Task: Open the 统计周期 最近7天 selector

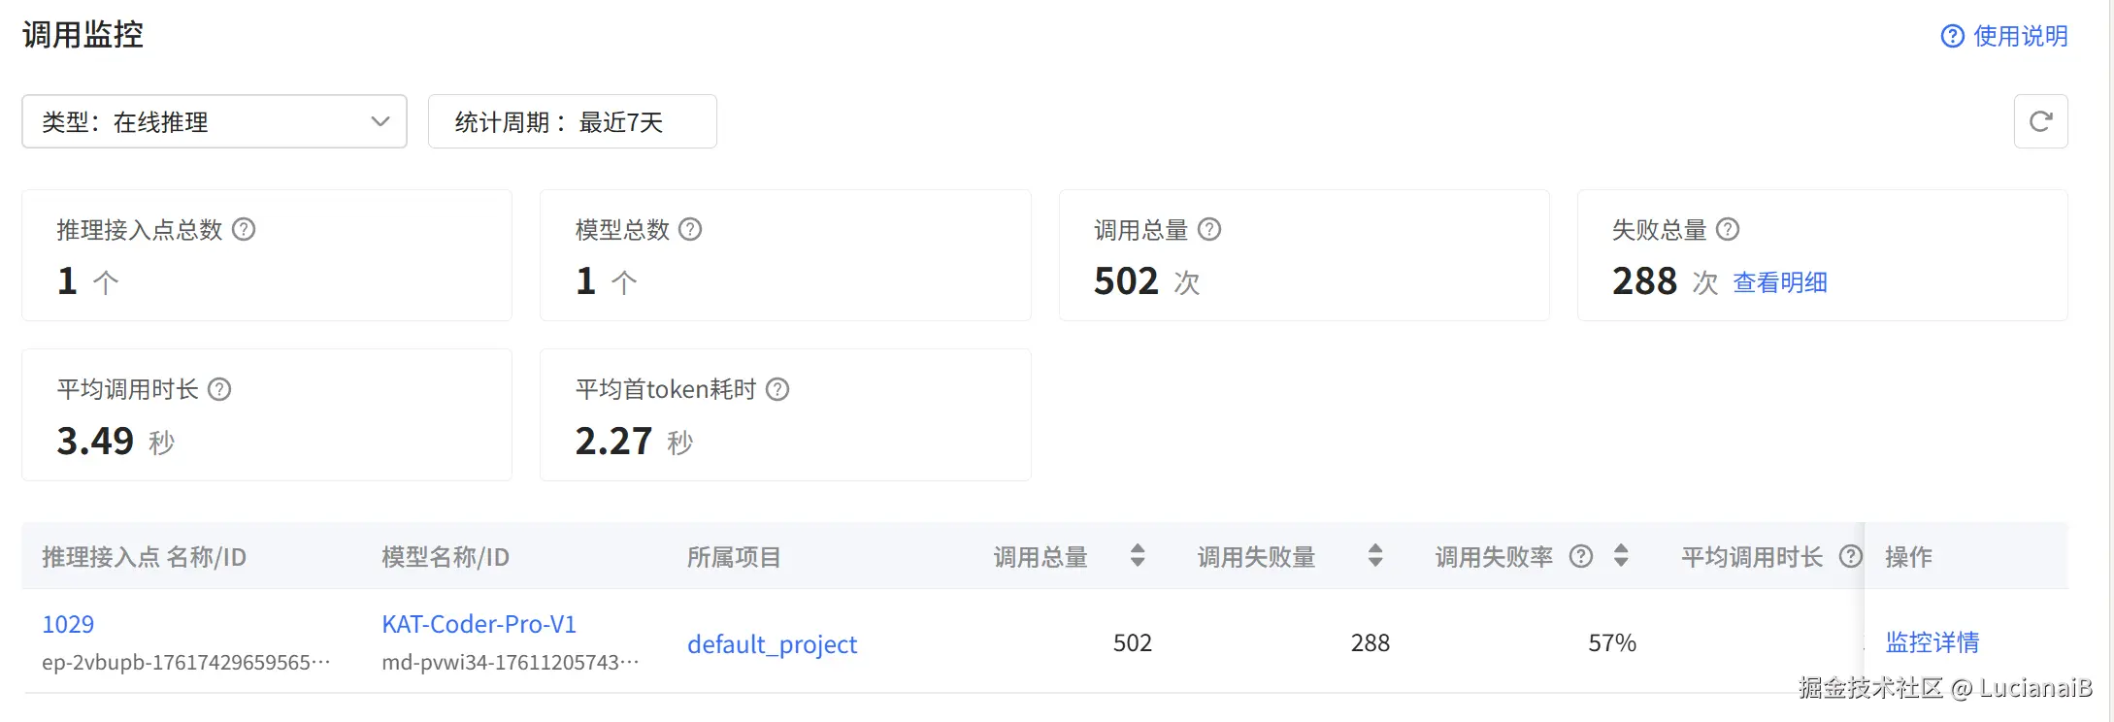Action: click(572, 121)
